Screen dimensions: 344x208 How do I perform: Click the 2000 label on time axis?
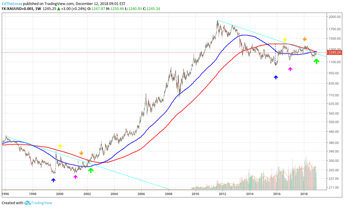(60, 194)
